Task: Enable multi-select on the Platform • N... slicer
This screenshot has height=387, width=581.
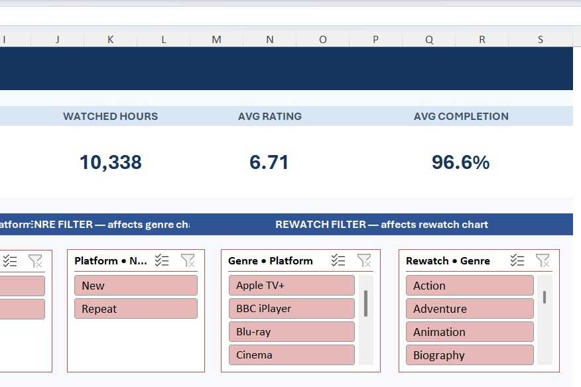Action: click(x=162, y=260)
